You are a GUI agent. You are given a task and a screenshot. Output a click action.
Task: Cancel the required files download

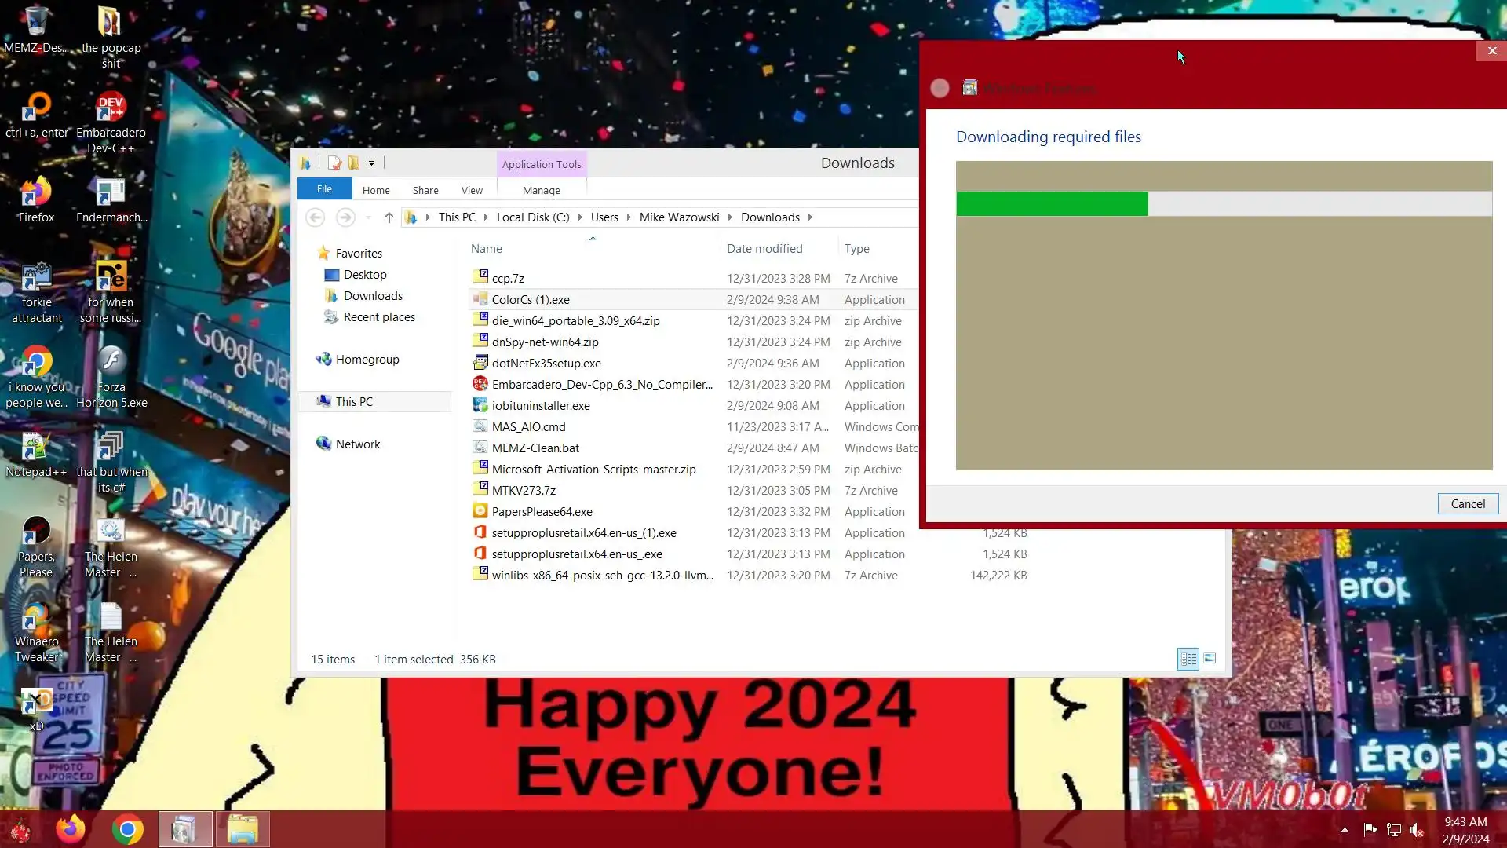point(1467,504)
